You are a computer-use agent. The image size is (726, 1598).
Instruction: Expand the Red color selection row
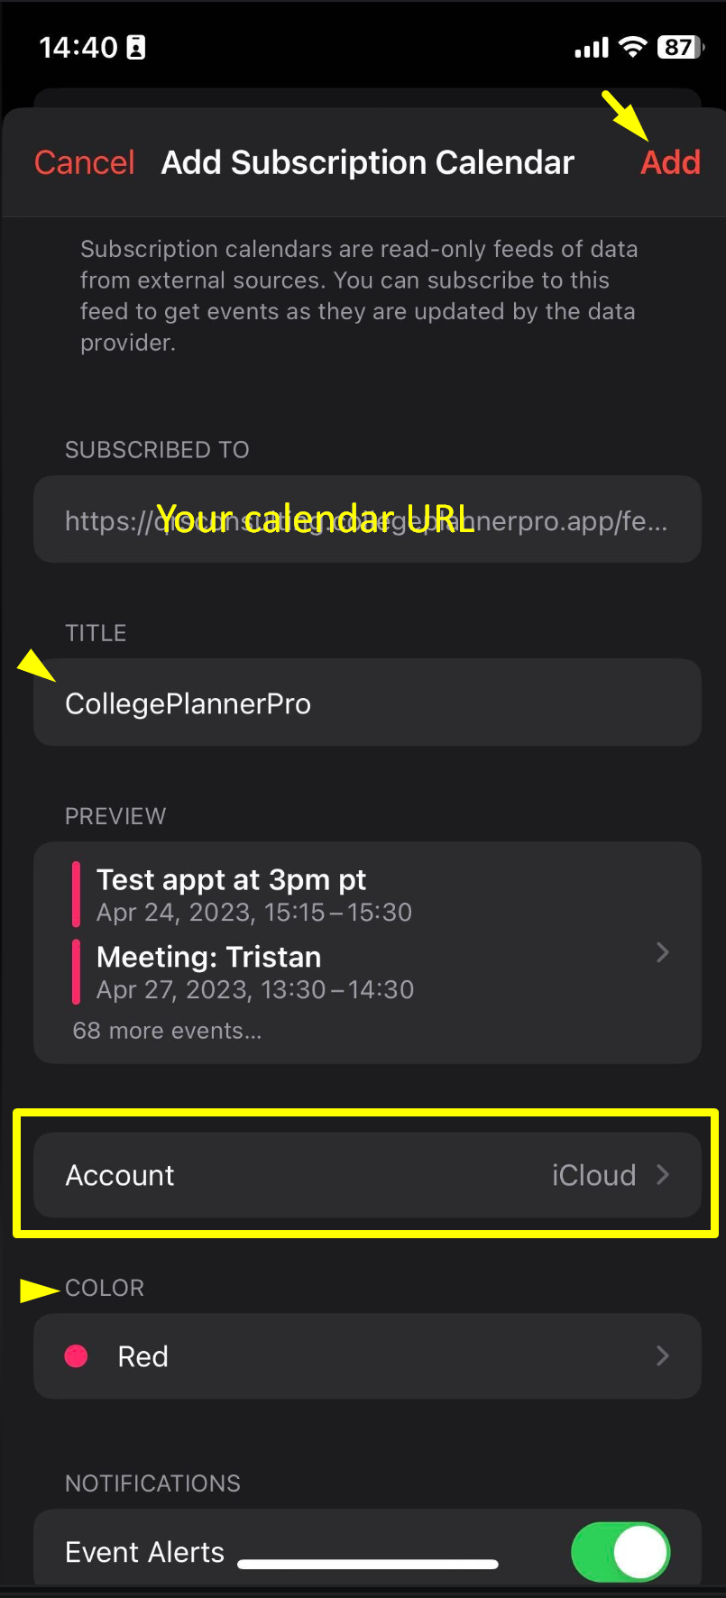367,1356
